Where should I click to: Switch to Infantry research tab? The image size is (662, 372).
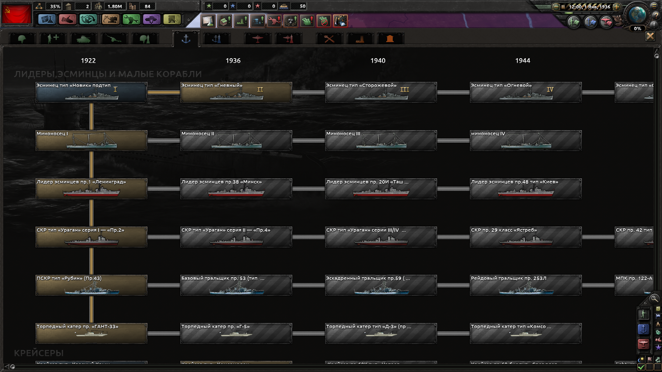[22, 39]
